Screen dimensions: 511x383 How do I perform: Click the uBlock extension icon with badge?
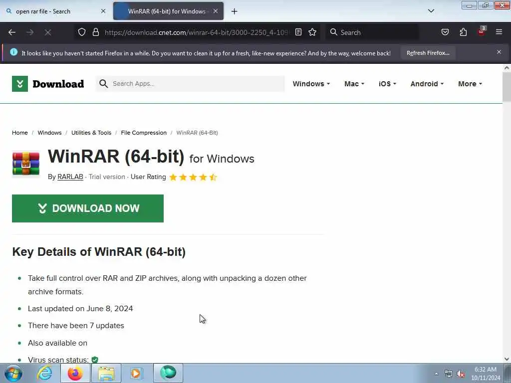click(x=482, y=31)
